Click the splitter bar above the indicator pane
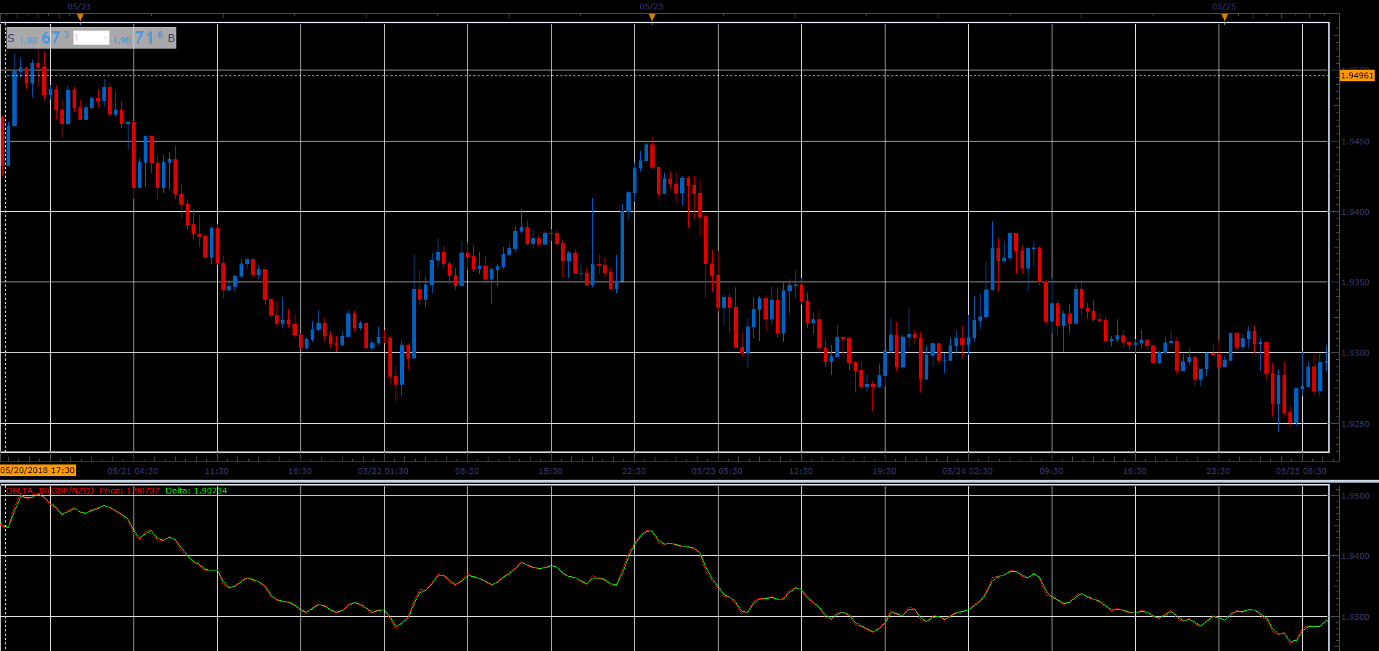Image resolution: width=1379 pixels, height=651 pixels. click(689, 480)
